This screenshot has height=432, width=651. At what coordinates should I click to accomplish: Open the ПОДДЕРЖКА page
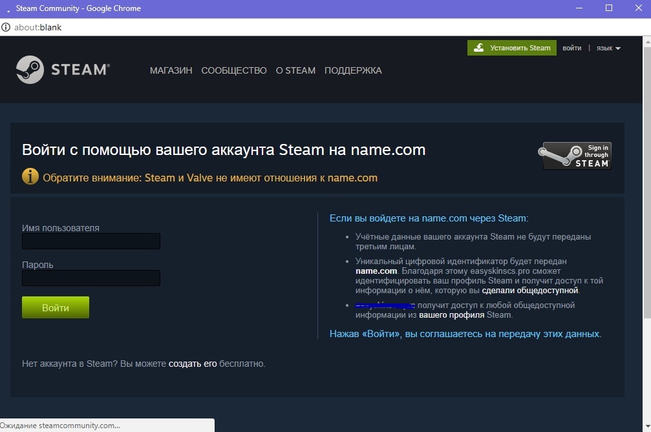tap(352, 70)
